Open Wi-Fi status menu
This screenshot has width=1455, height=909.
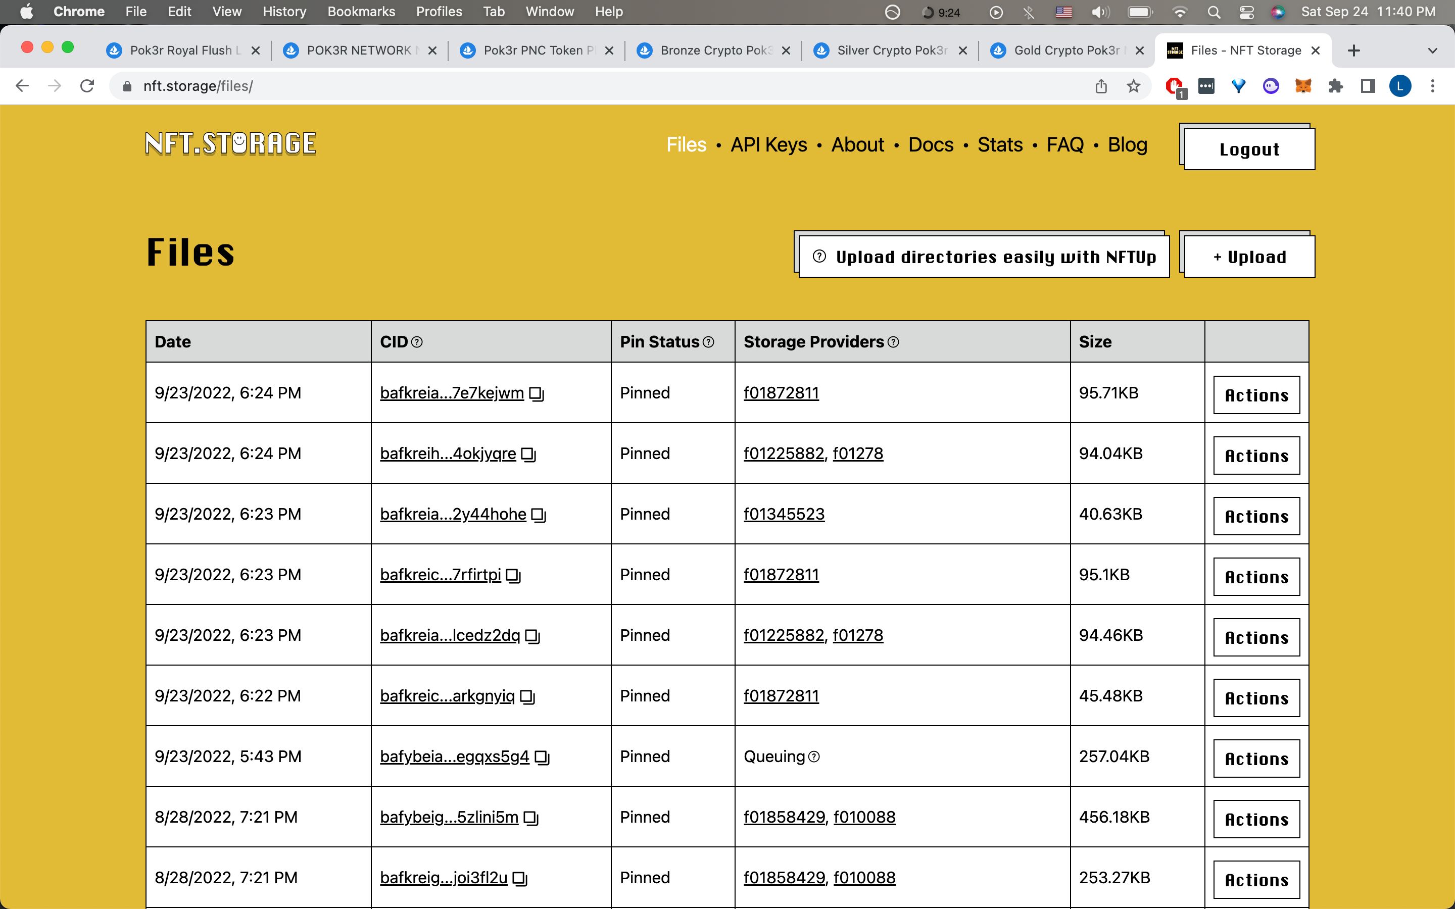1180,12
